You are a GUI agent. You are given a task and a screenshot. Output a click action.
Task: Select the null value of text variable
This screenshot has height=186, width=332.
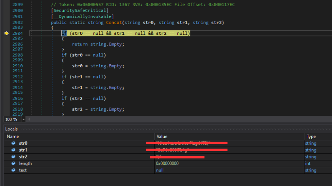click(x=160, y=170)
